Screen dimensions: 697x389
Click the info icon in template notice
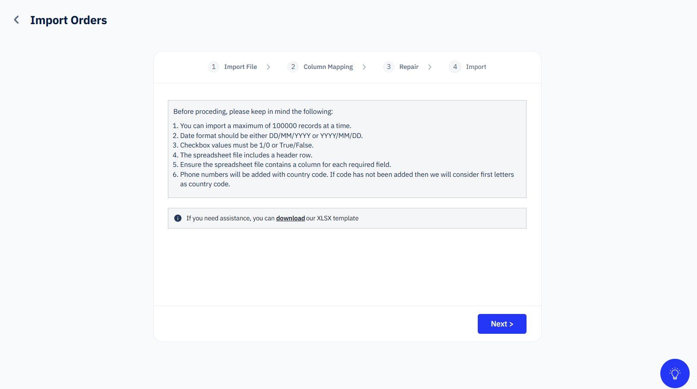click(178, 218)
